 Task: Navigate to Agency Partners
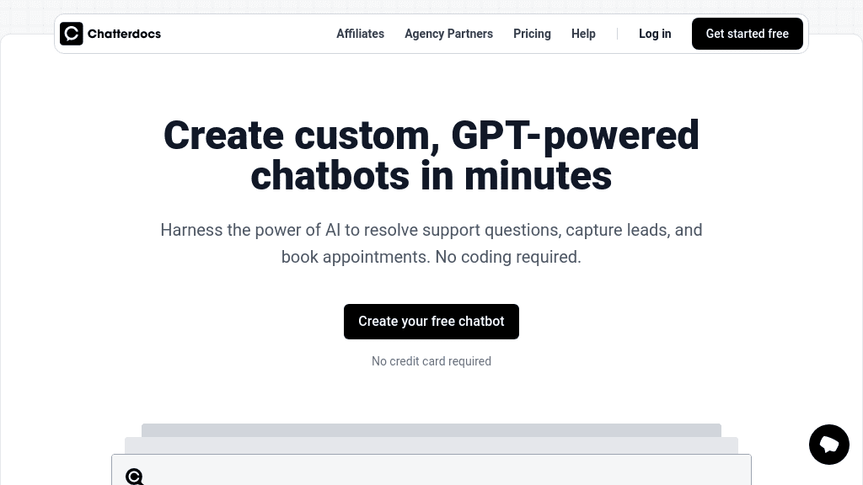pyautogui.click(x=448, y=34)
